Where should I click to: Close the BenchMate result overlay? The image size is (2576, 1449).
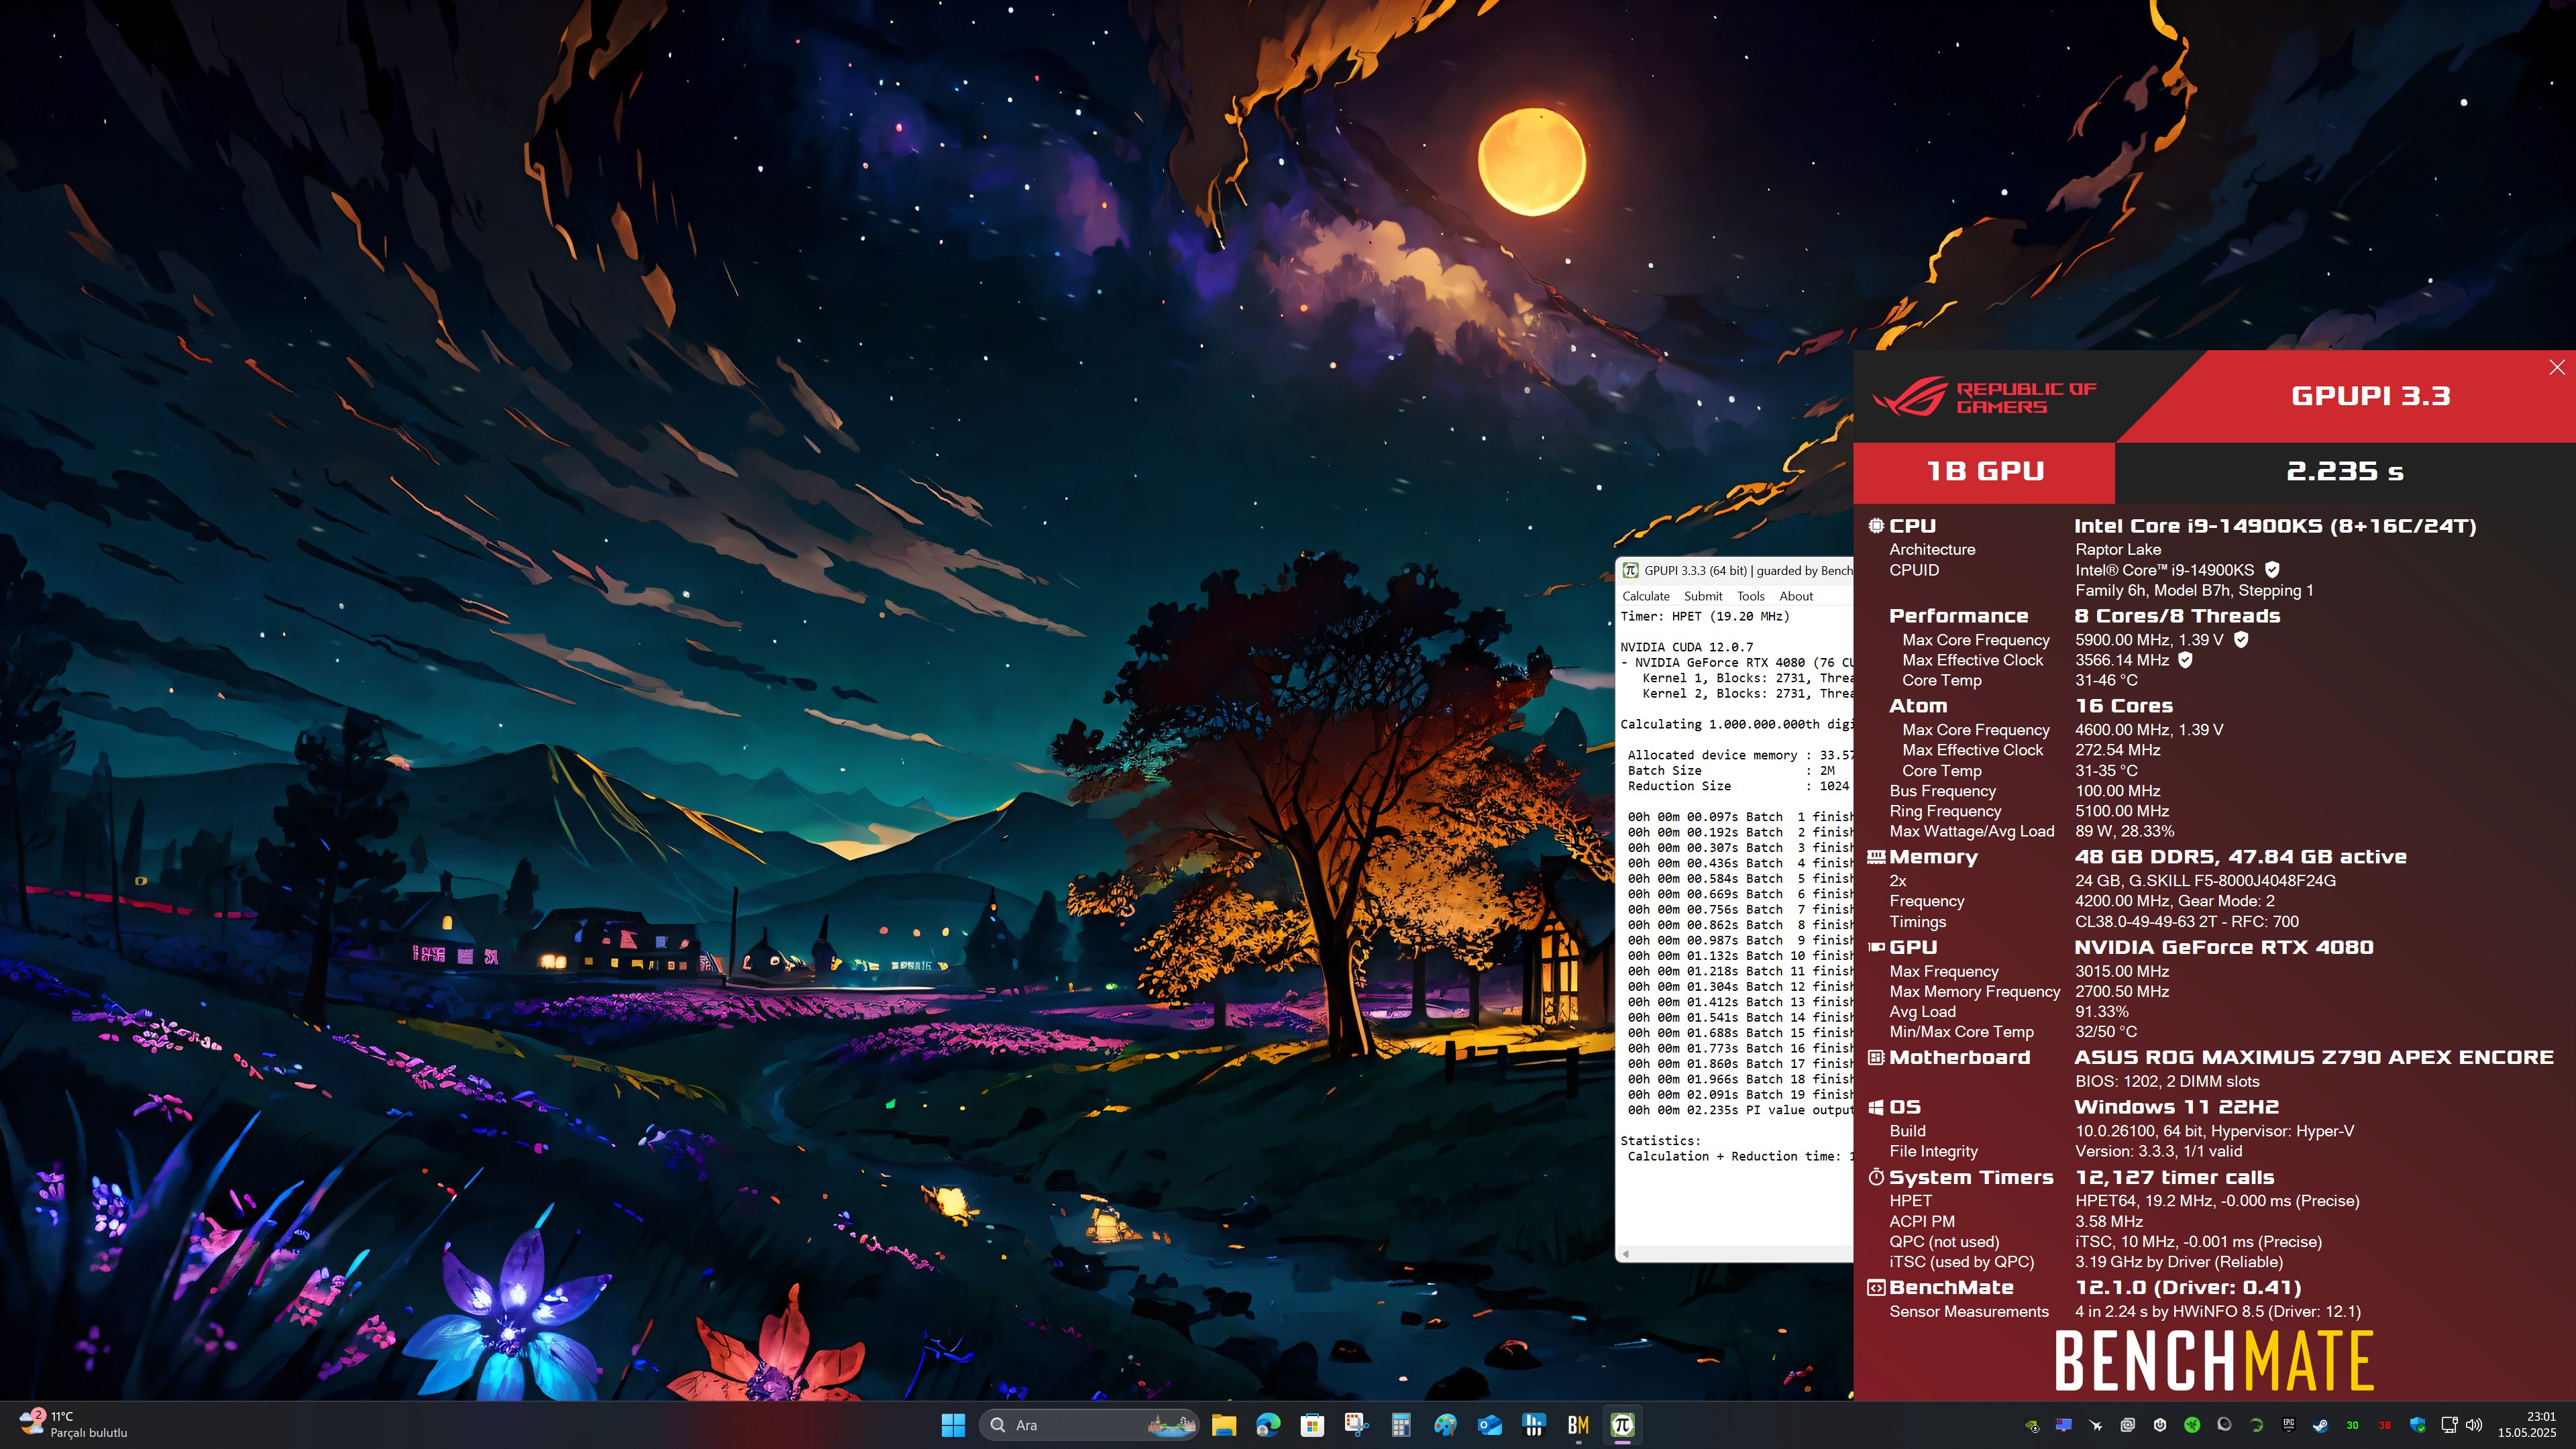click(2557, 367)
